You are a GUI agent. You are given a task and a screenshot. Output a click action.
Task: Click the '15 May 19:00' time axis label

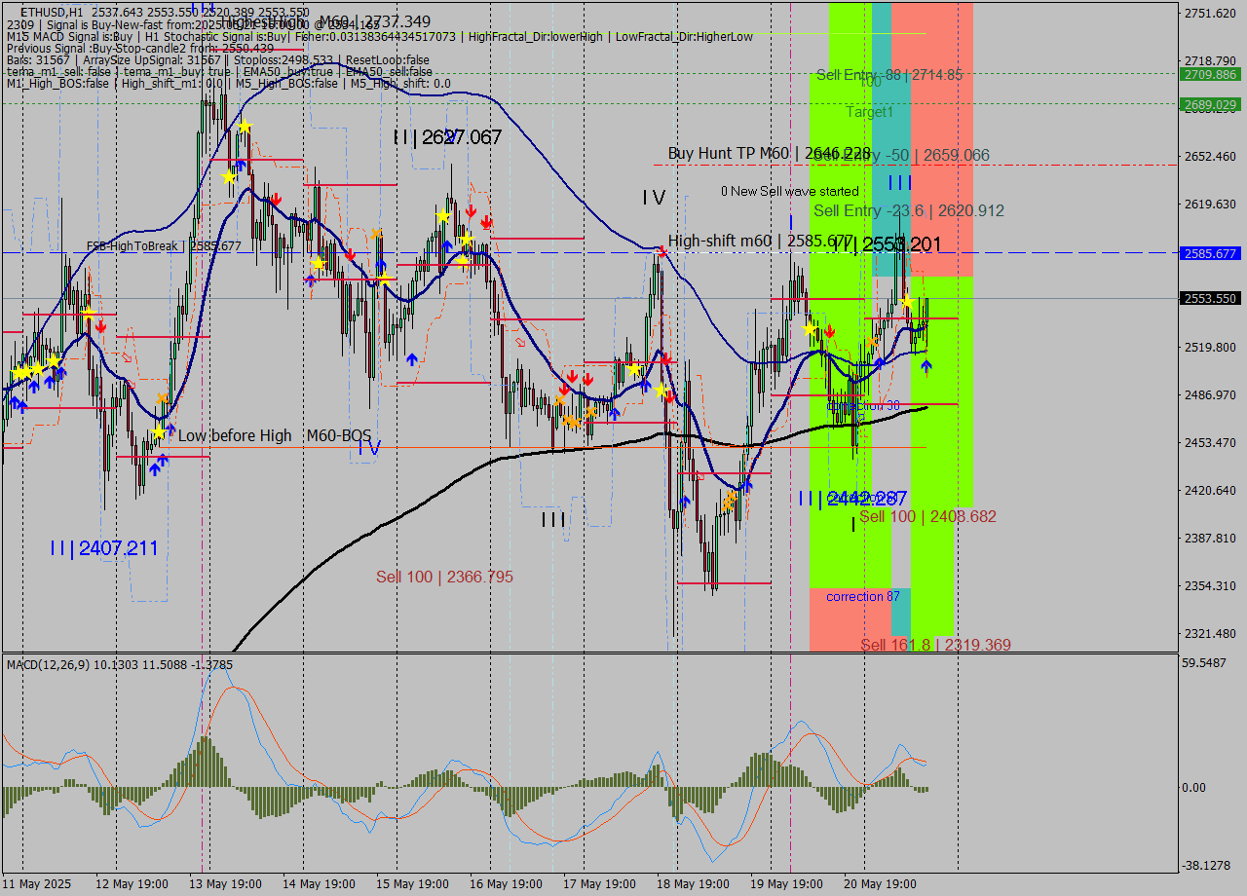(x=411, y=884)
